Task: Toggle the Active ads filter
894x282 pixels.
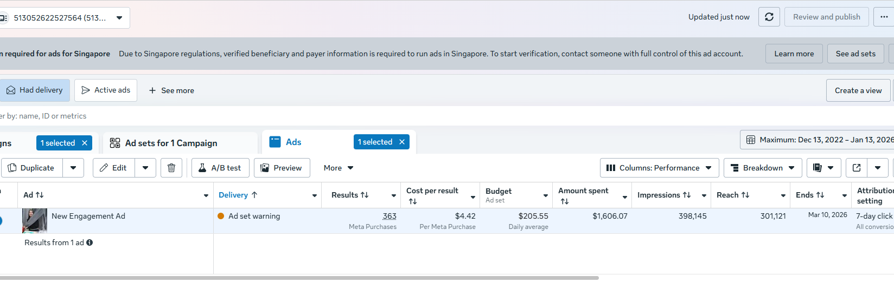Action: click(106, 90)
